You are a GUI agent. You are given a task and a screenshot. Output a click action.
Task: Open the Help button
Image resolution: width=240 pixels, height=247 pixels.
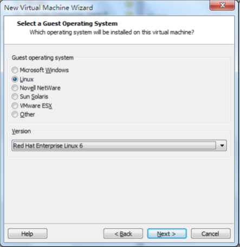28,234
